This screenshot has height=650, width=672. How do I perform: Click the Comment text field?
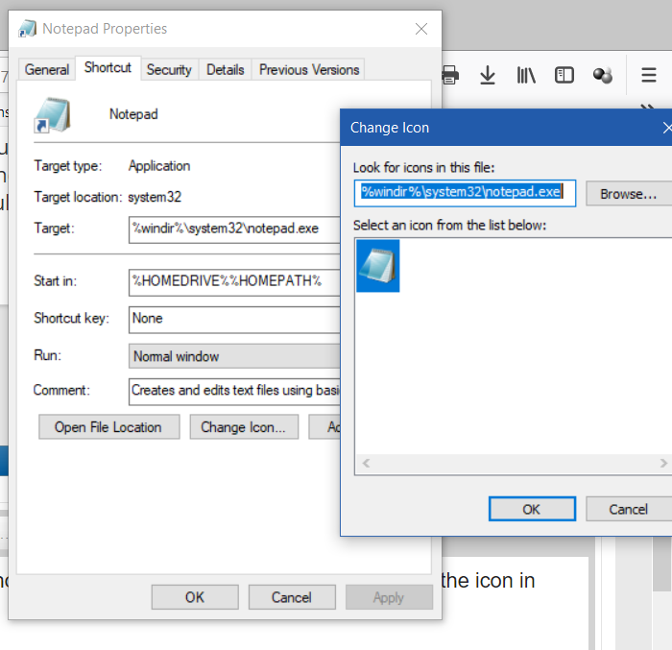click(x=234, y=391)
